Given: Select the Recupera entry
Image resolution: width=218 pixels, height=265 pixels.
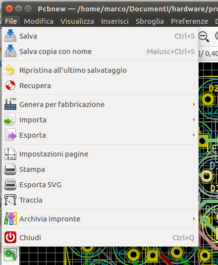Looking at the screenshot, I should pos(100,86).
